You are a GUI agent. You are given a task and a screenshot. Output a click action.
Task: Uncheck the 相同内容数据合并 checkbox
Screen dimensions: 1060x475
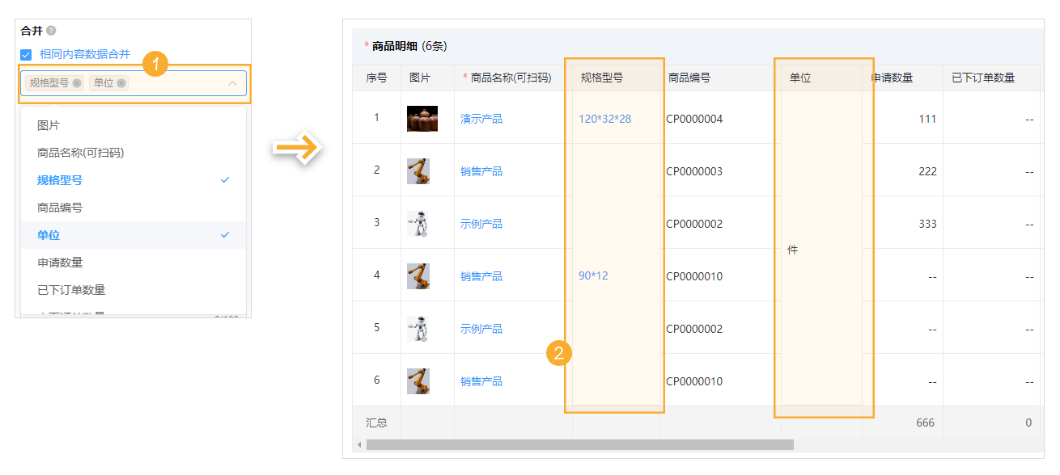25,56
